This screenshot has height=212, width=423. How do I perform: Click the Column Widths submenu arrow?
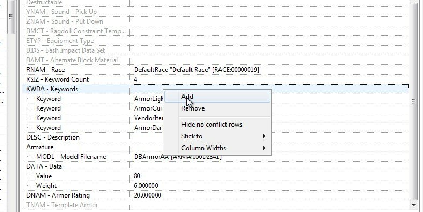click(x=264, y=148)
